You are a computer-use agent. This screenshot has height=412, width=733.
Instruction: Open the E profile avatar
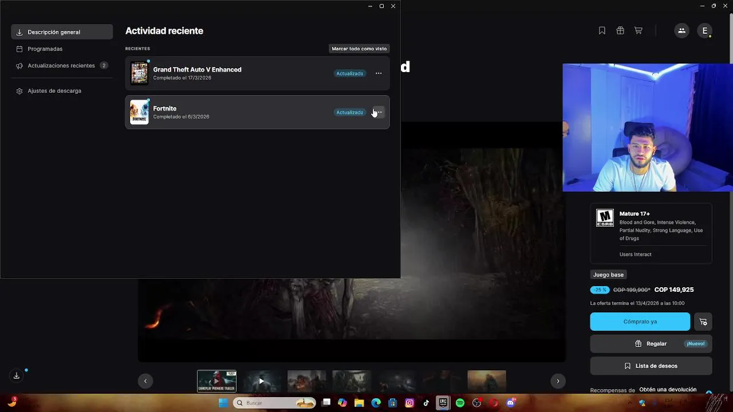pos(705,31)
